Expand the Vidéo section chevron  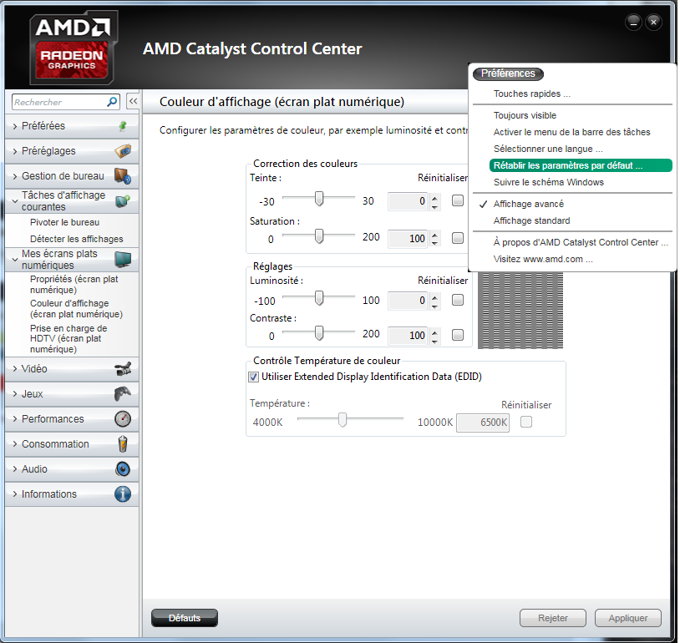point(15,369)
